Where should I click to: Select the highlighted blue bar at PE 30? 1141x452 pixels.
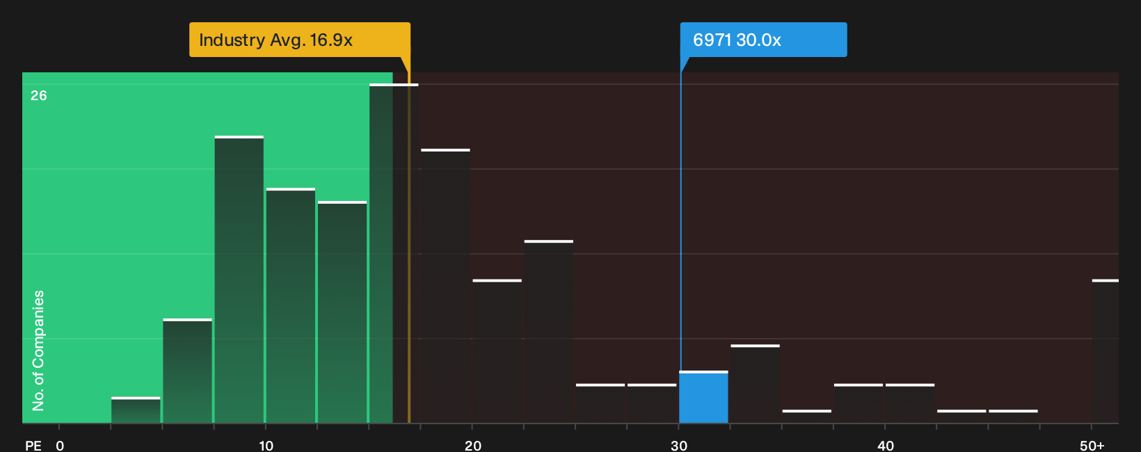tap(703, 397)
